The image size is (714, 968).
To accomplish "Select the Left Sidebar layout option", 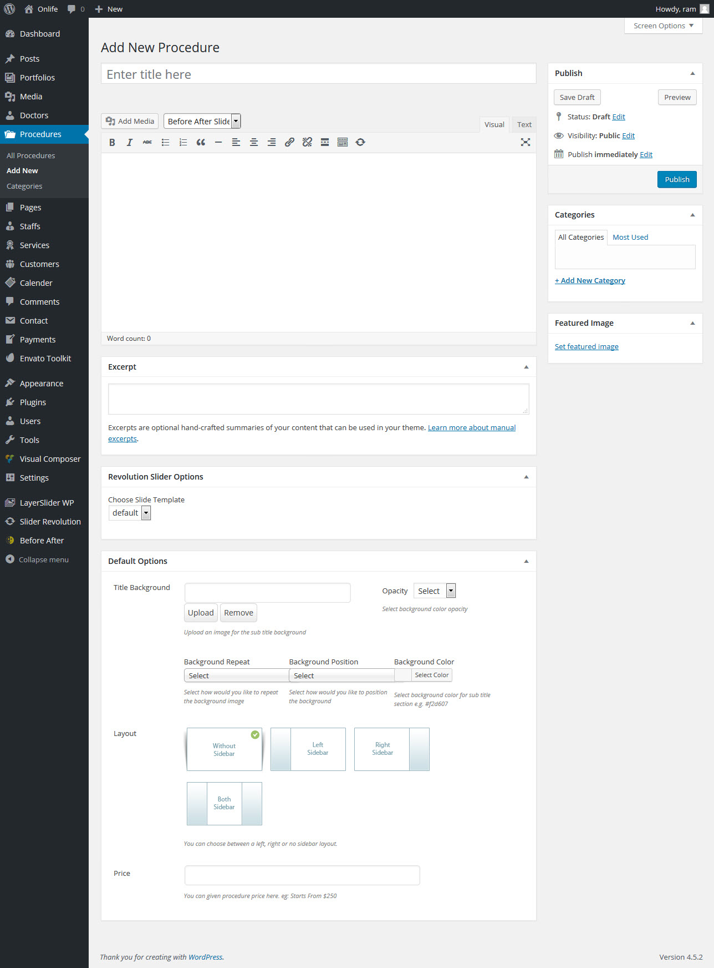I will pos(308,749).
